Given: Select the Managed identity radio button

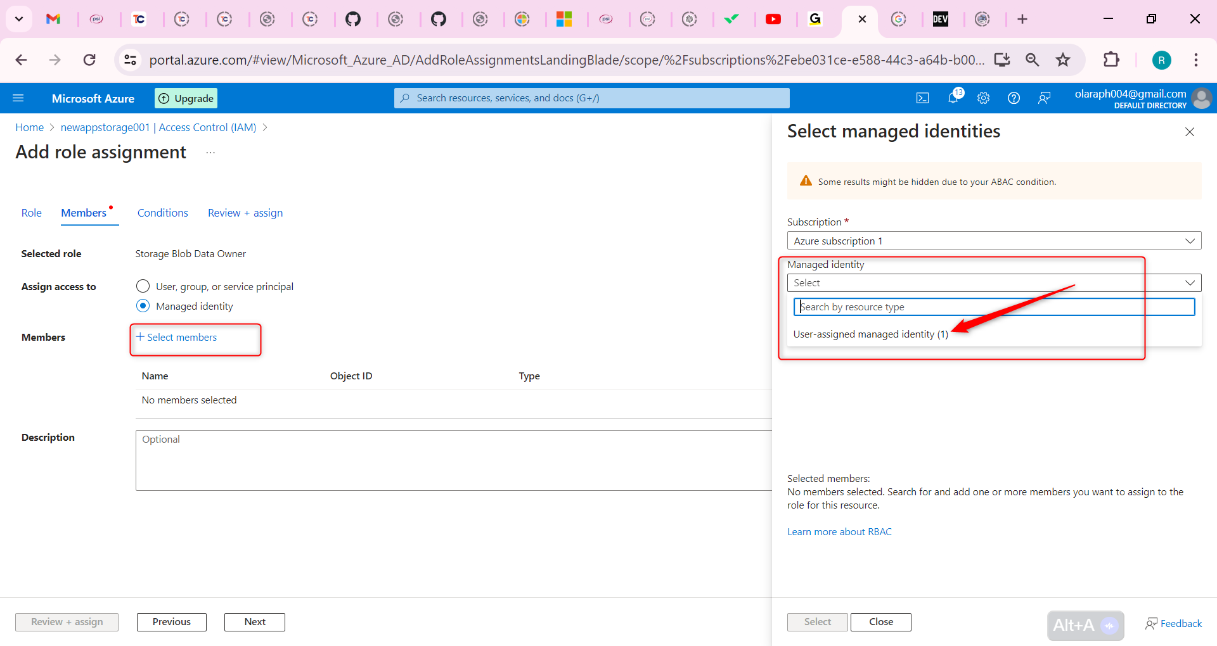Looking at the screenshot, I should [143, 306].
